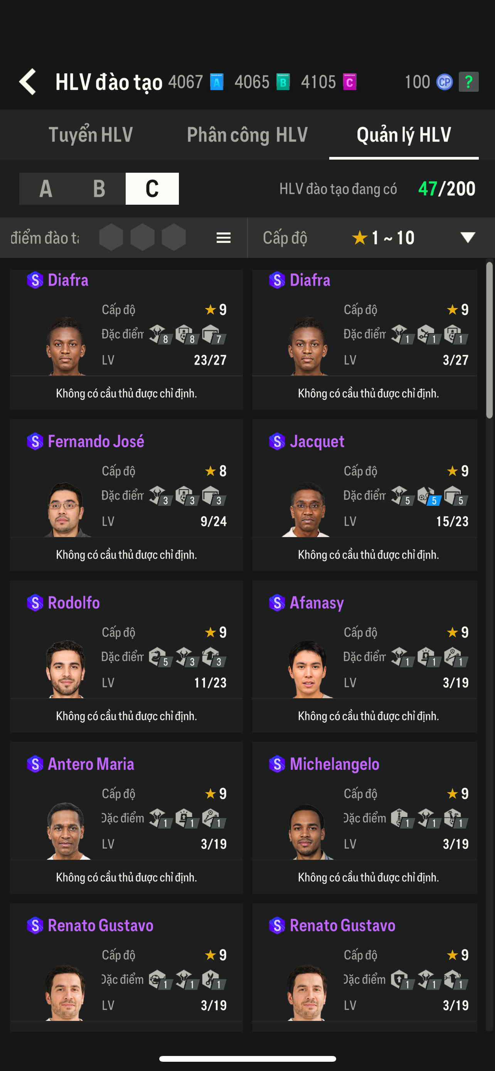
Task: Expand the Cấp độ star level dropdown
Action: click(468, 238)
